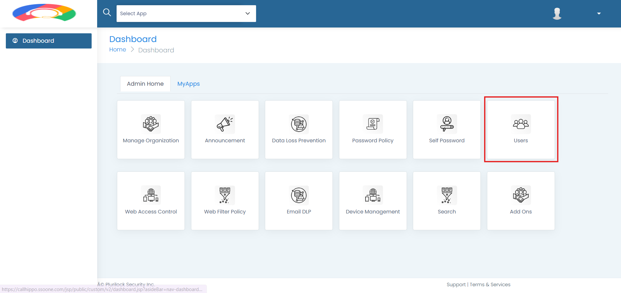Open the Select App dropdown
621x293 pixels.
pyautogui.click(x=186, y=14)
